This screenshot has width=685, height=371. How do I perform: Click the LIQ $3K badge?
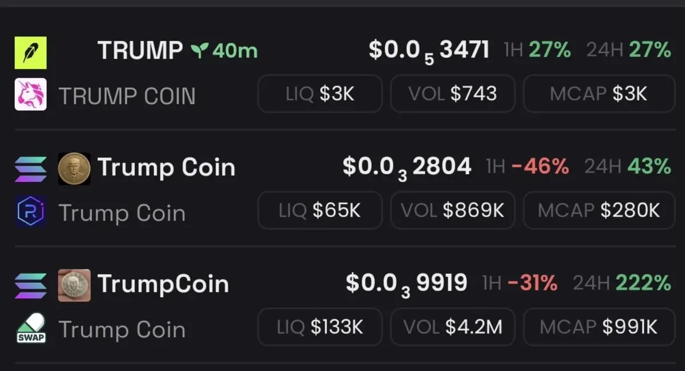(x=320, y=93)
